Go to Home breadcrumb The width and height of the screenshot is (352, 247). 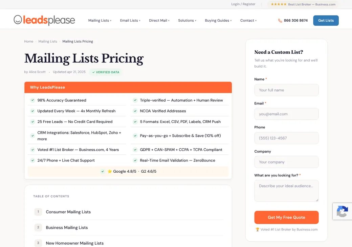[x=29, y=42]
